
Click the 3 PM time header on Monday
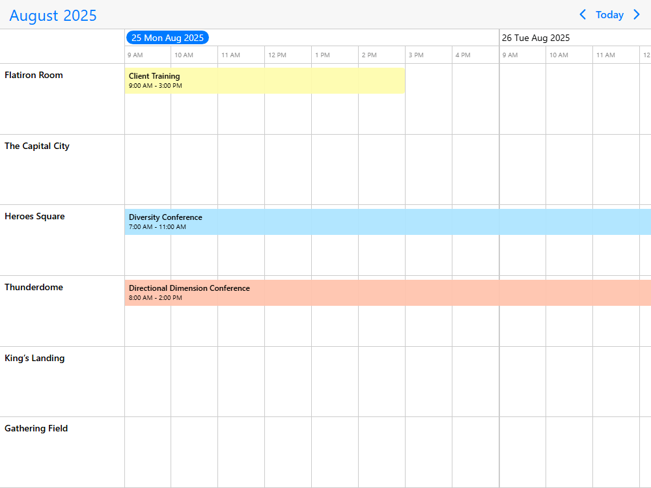417,55
